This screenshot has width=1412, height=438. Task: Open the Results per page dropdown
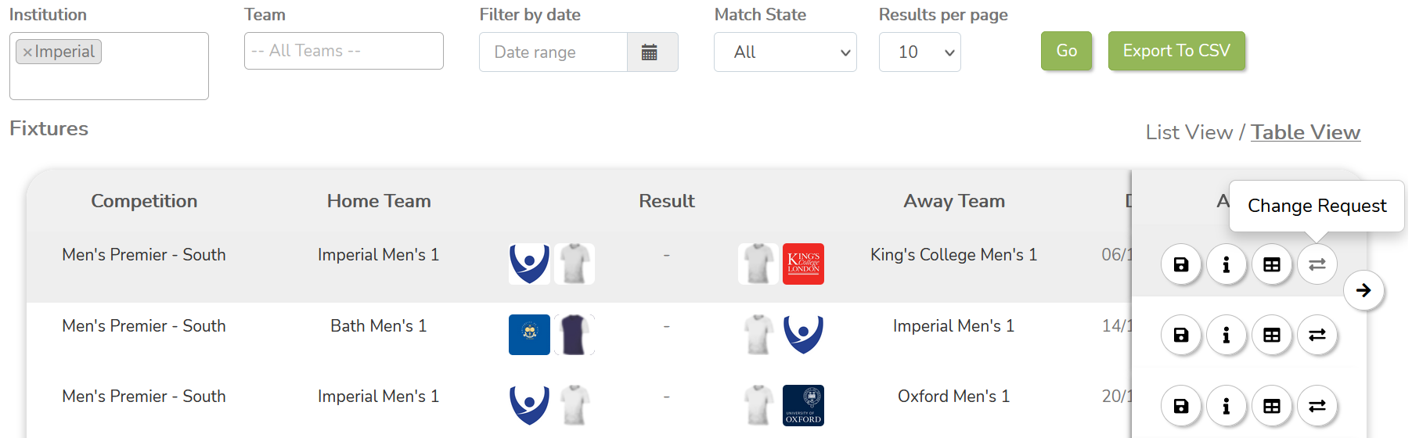pyautogui.click(x=919, y=52)
